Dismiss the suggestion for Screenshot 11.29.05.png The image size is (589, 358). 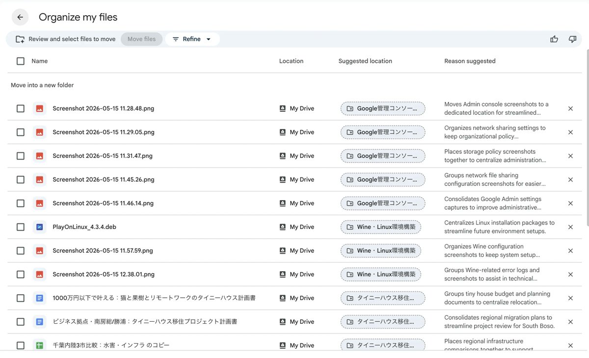click(x=570, y=132)
